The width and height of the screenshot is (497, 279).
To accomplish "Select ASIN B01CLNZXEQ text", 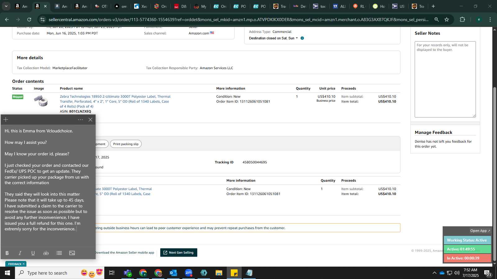I will click(x=75, y=111).
